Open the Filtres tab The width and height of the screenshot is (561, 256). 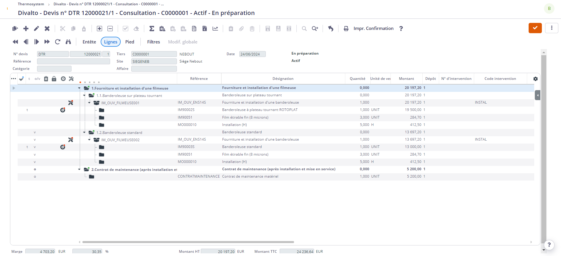pos(154,42)
